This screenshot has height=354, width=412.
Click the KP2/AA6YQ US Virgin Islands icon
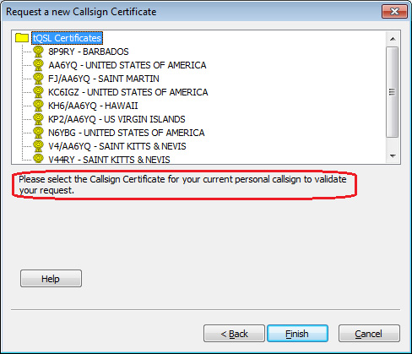pos(38,119)
